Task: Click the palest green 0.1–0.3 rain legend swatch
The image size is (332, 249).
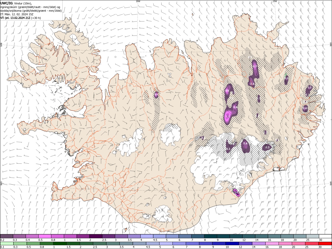Action: pos(7,244)
